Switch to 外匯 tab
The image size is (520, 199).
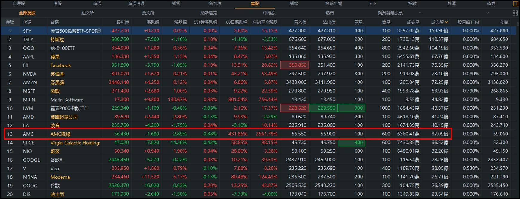coord(452,4)
